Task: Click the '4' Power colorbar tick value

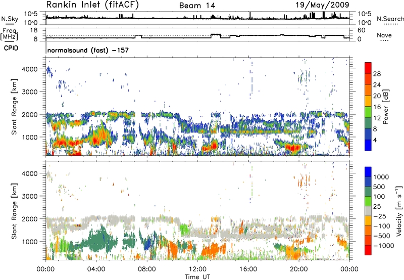Action: tap(375, 140)
